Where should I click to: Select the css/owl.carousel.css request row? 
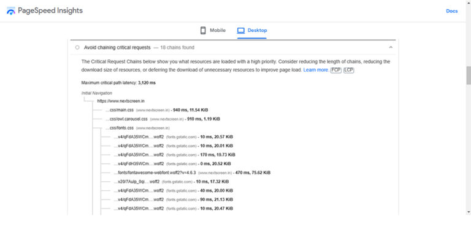pyautogui.click(x=163, y=119)
